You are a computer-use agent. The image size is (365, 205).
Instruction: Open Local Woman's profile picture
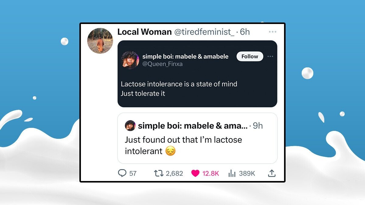pos(100,41)
